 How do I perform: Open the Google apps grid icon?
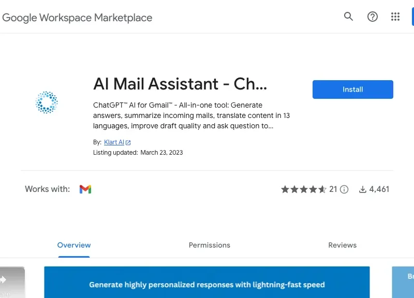pos(395,17)
